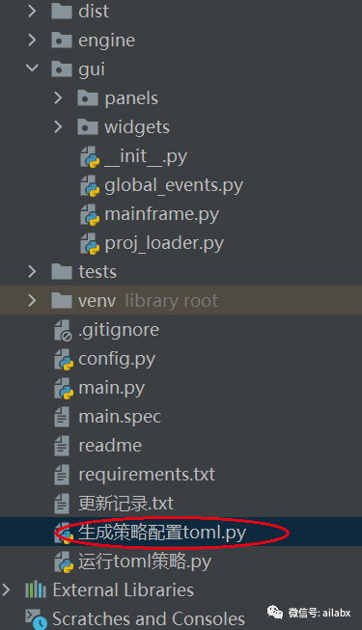Select proj_loader.py file
This screenshot has height=630, width=362.
point(164,243)
